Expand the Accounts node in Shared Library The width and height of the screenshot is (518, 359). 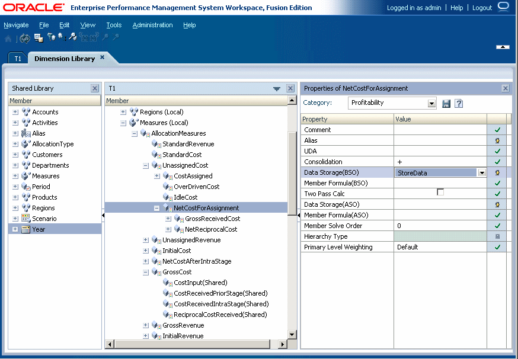(x=15, y=112)
